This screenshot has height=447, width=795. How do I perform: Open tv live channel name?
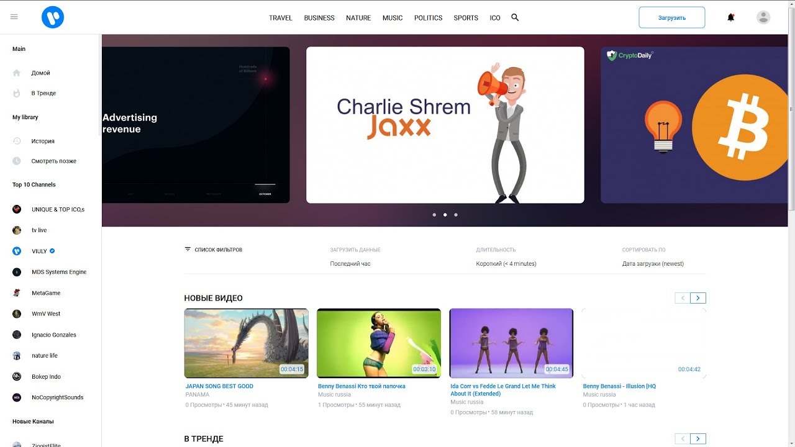[39, 230]
